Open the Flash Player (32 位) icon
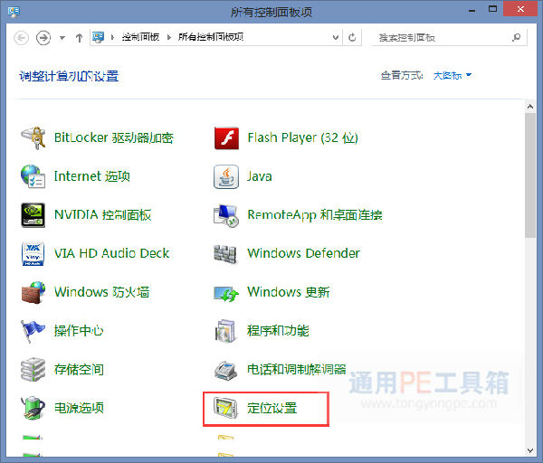The image size is (543, 463). click(x=226, y=138)
